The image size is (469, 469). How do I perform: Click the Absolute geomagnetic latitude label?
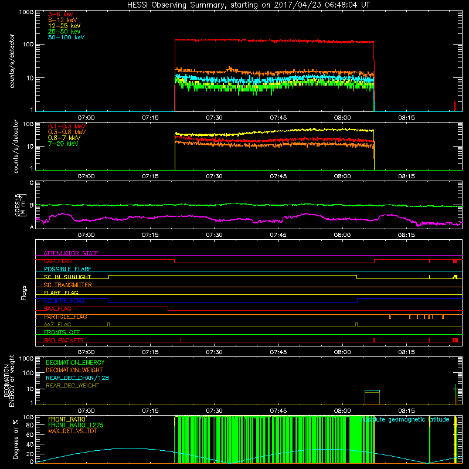tap(405, 419)
